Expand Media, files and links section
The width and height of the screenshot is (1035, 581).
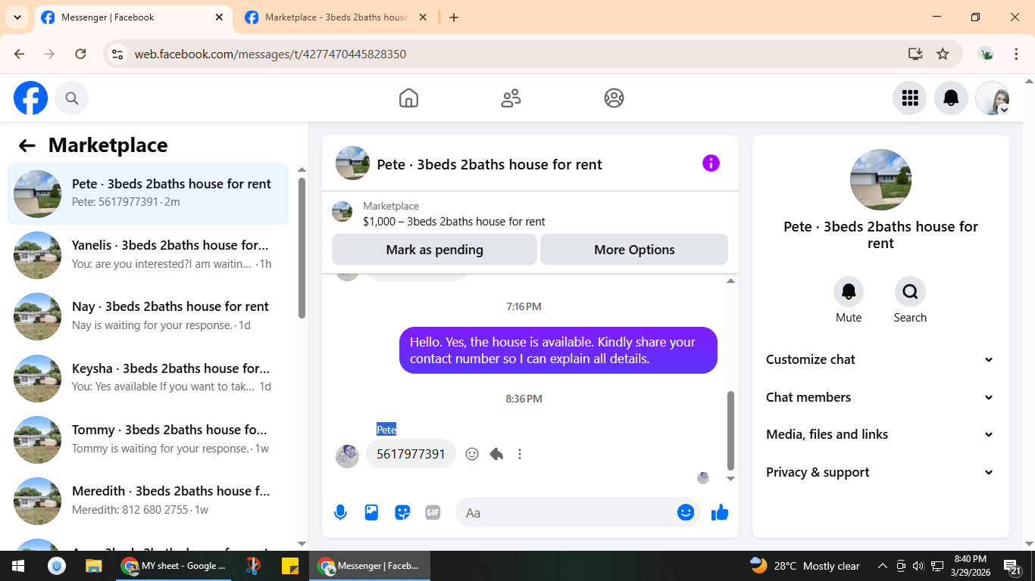pos(880,434)
